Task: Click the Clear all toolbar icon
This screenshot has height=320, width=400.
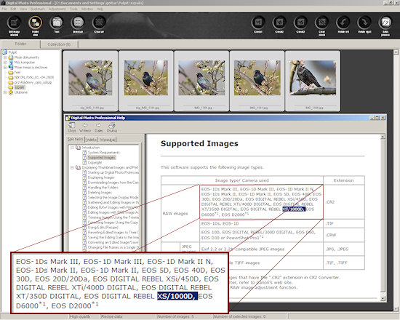Action: [x=99, y=23]
